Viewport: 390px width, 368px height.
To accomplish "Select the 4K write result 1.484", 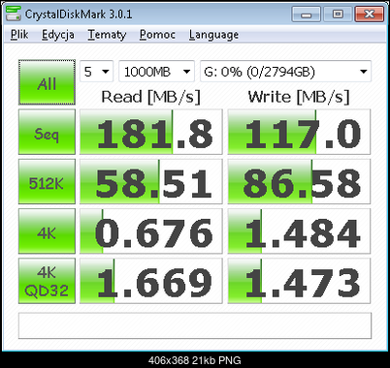I will click(x=299, y=231).
